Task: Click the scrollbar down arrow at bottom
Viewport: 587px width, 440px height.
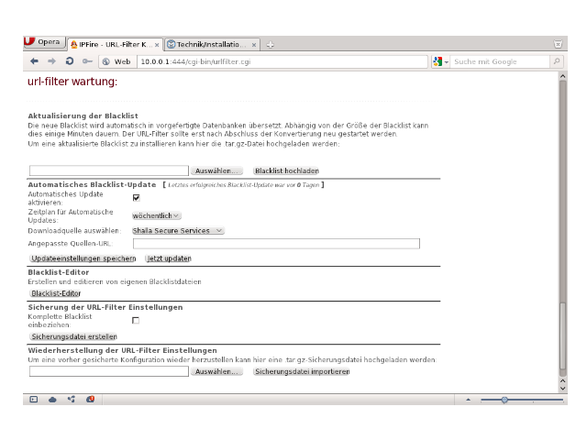Action: click(562, 389)
